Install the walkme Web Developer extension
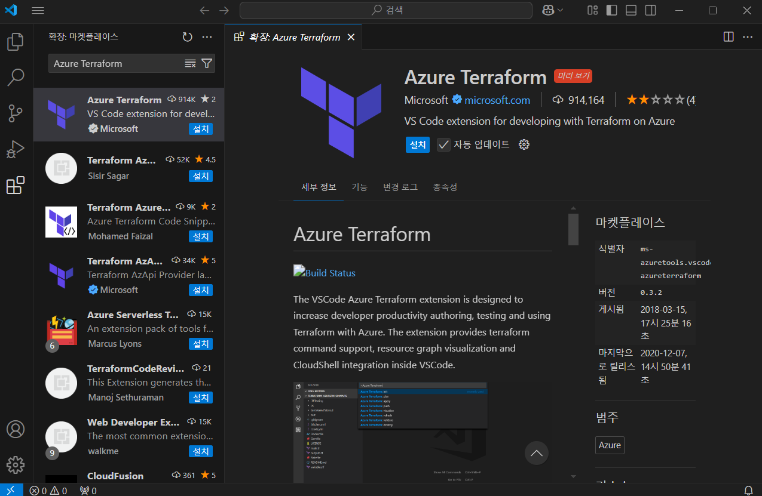The width and height of the screenshot is (762, 496). (201, 451)
